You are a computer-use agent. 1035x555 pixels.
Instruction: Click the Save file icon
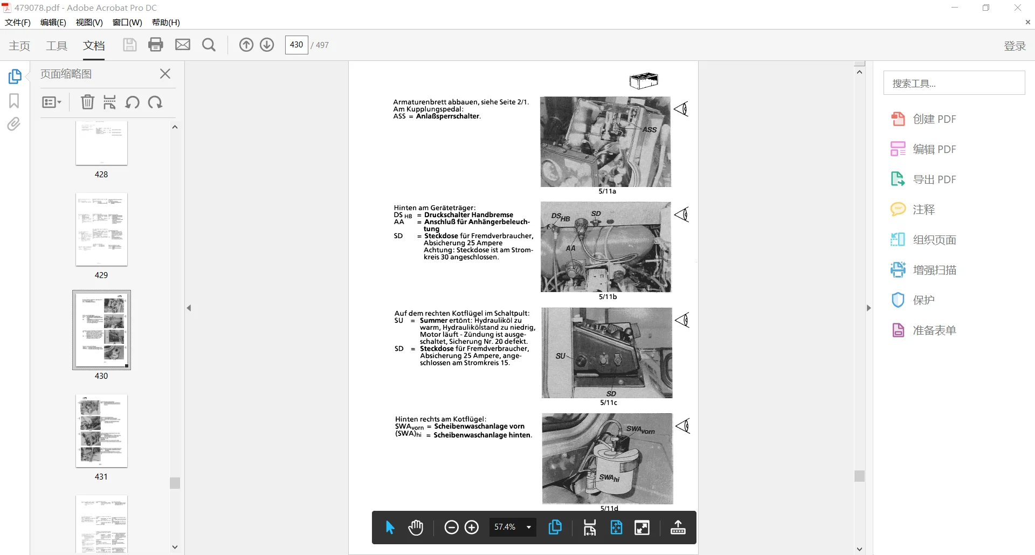(x=129, y=45)
